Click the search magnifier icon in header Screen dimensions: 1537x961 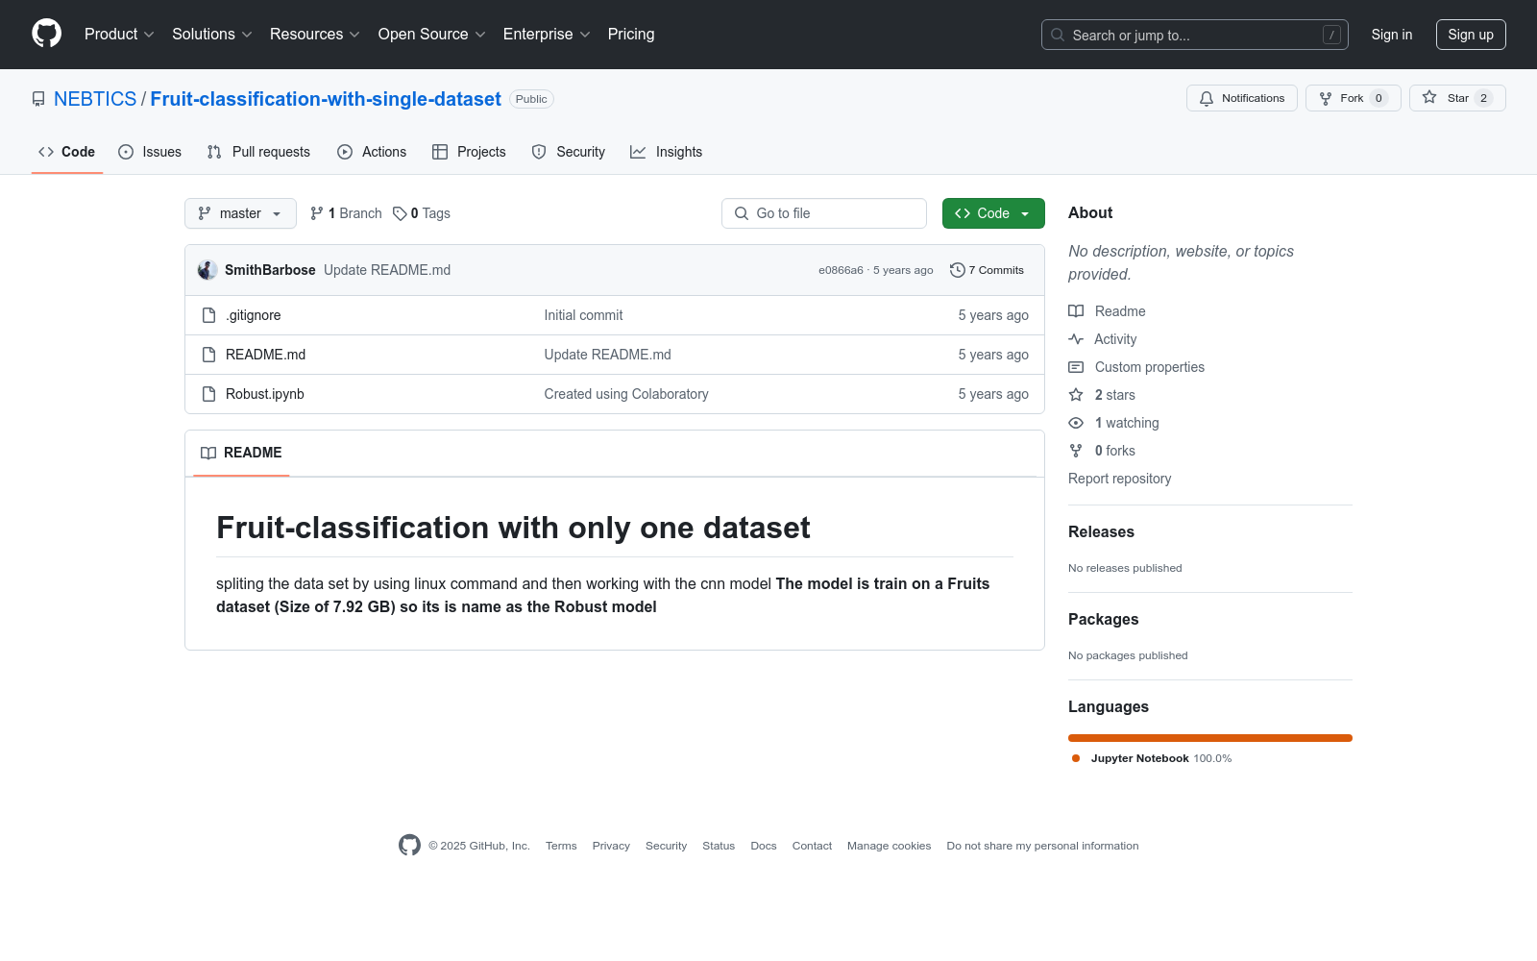tap(1058, 35)
